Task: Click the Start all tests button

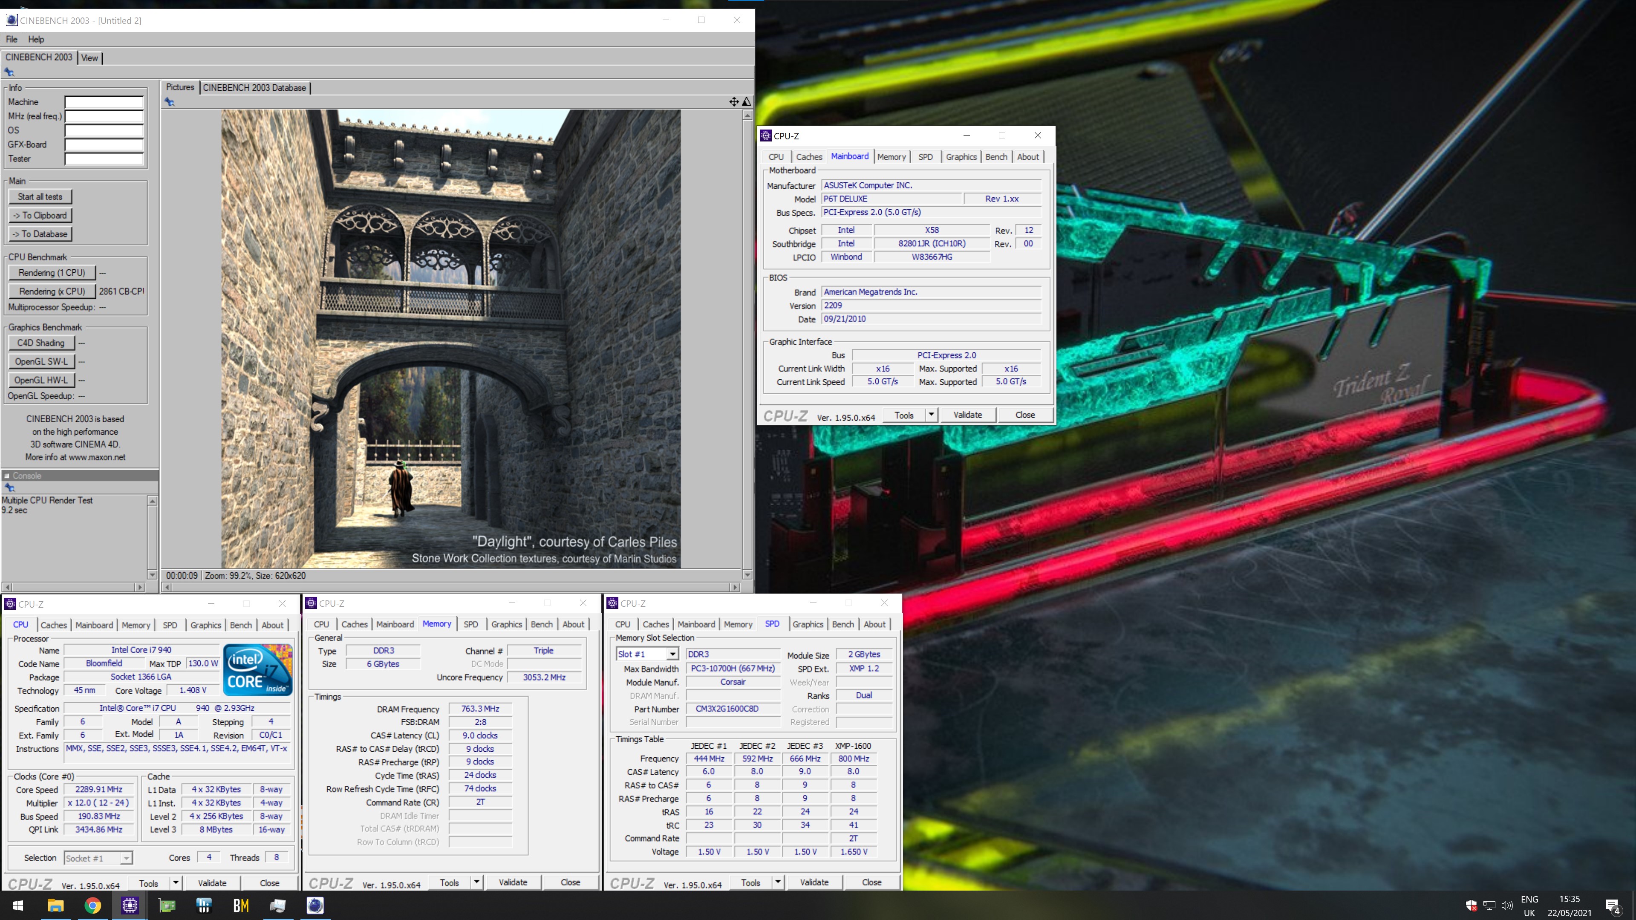Action: point(40,197)
